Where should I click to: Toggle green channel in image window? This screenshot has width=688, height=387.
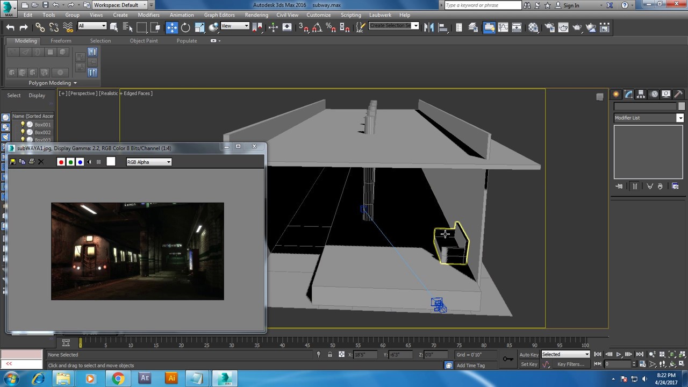point(70,162)
